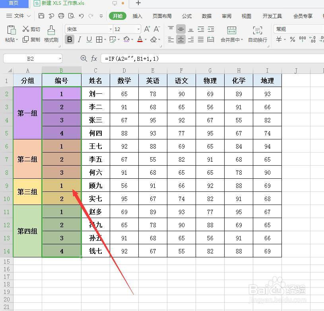Open the font color swatch
324x311 pixels.
[x=140, y=40]
